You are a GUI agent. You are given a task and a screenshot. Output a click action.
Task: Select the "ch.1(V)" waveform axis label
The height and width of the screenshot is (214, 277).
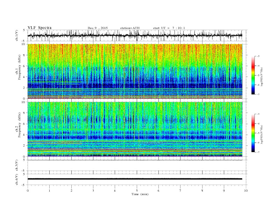coord(17,36)
